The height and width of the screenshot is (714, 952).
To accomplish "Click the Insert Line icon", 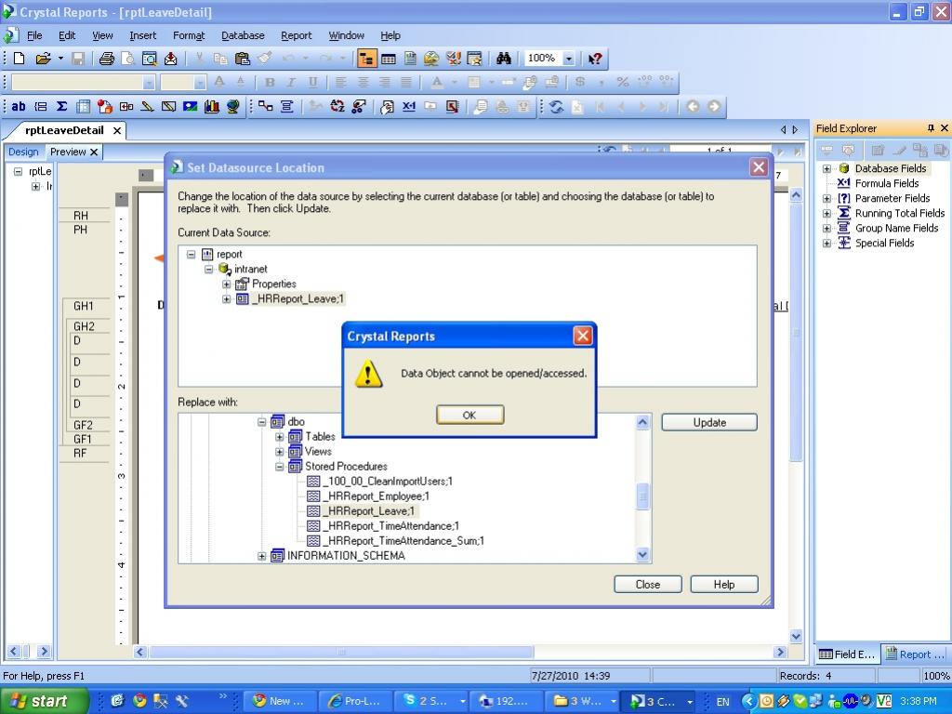I will [x=147, y=106].
